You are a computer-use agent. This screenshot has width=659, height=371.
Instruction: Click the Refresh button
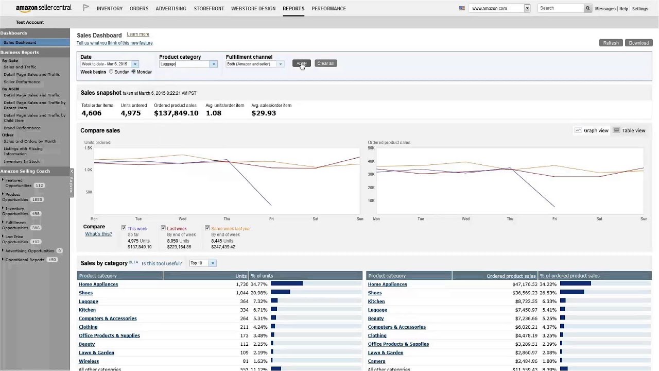click(x=611, y=43)
